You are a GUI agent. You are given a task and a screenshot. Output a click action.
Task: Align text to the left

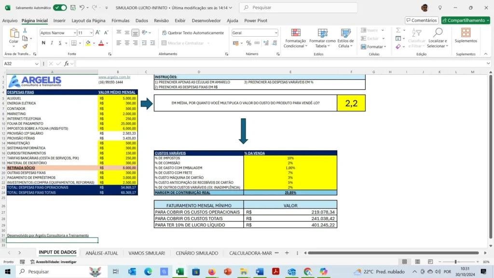(119, 43)
